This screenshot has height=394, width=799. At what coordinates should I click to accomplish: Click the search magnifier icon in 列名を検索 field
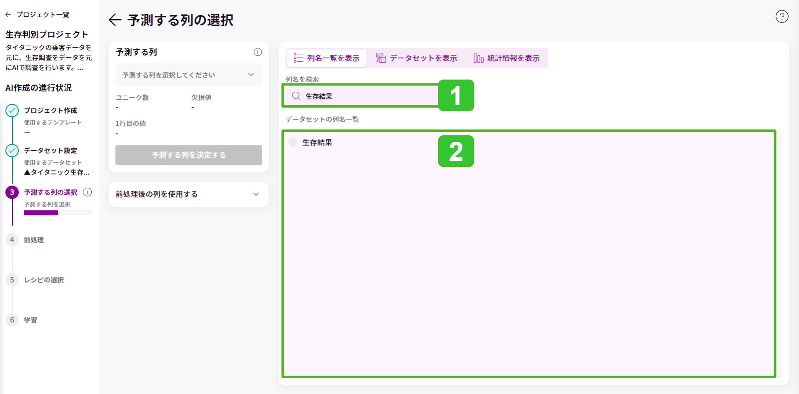pyautogui.click(x=296, y=96)
